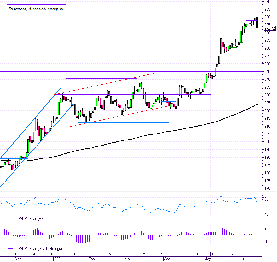Click the 285 price axis label
This screenshot has width=277, height=262.
267,9
